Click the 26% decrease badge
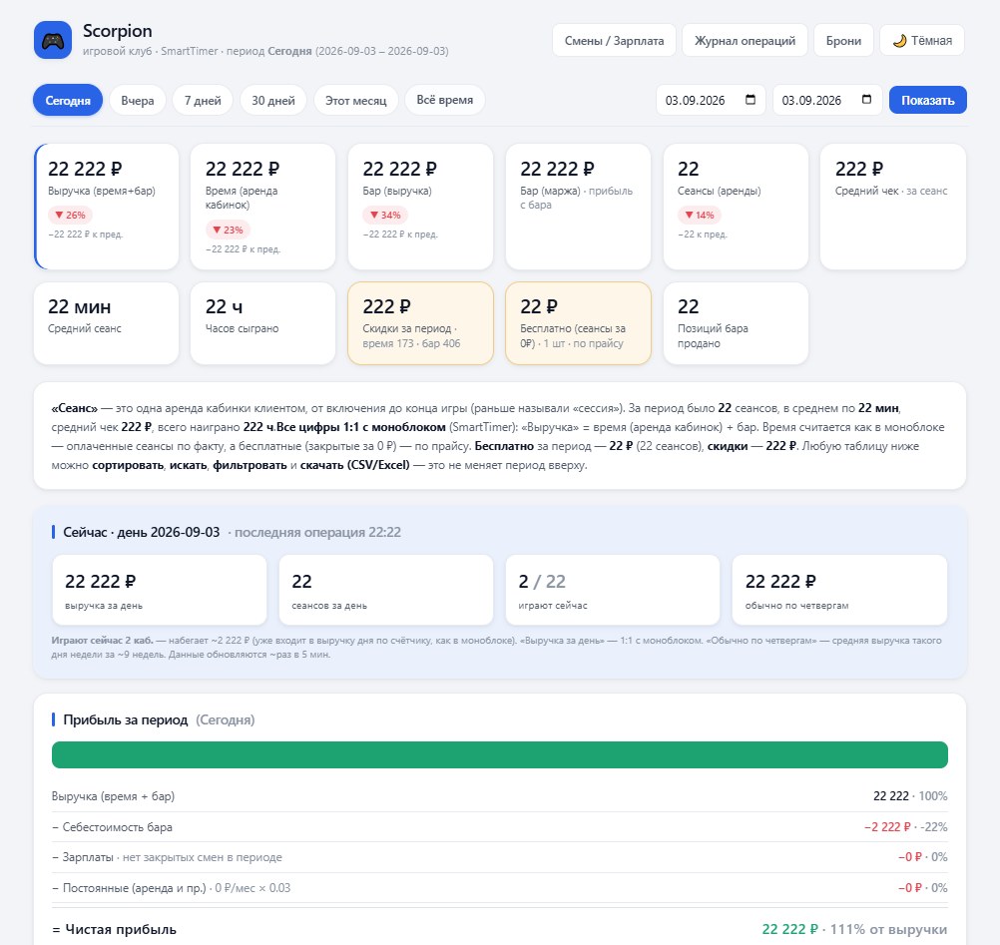 (70, 215)
